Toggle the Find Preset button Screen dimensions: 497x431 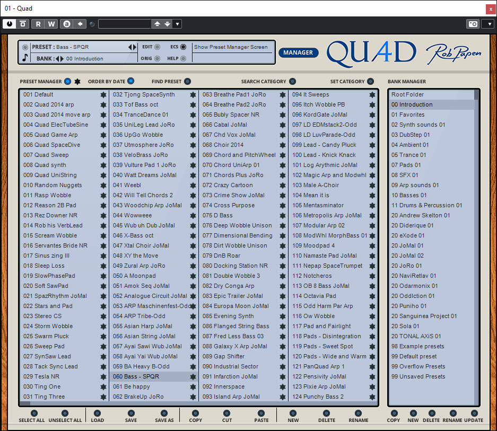[x=187, y=82]
